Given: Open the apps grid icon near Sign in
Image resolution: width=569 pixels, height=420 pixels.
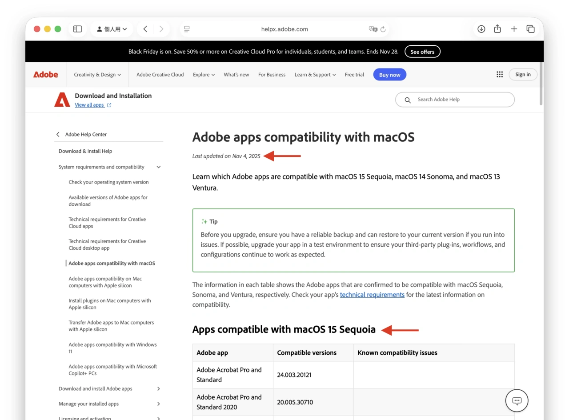Looking at the screenshot, I should pyautogui.click(x=499, y=74).
